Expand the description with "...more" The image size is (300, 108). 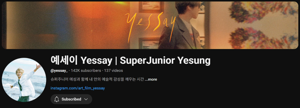pos(151,79)
